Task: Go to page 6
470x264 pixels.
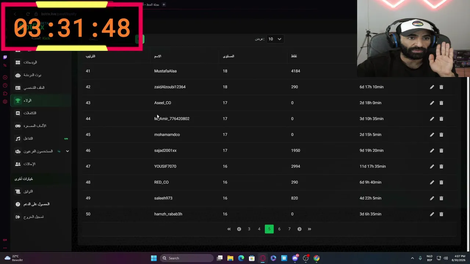Action: tap(279, 229)
